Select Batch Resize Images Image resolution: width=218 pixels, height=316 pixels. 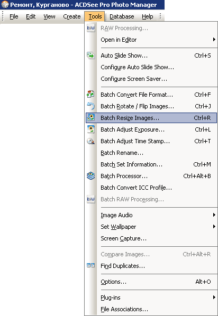click(151, 118)
